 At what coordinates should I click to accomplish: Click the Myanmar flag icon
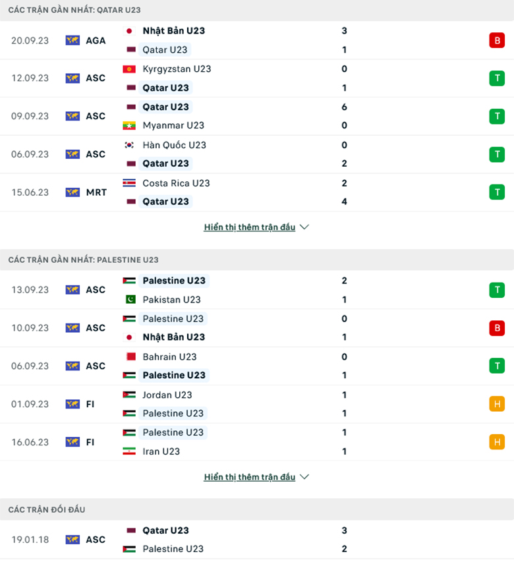[129, 126]
